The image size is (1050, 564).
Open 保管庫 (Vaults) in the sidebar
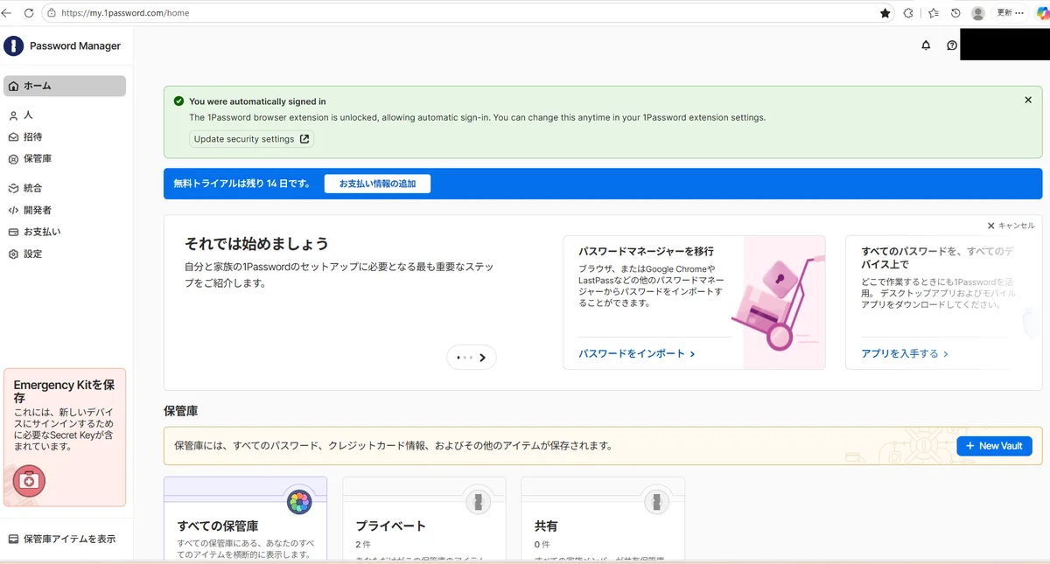click(x=65, y=159)
